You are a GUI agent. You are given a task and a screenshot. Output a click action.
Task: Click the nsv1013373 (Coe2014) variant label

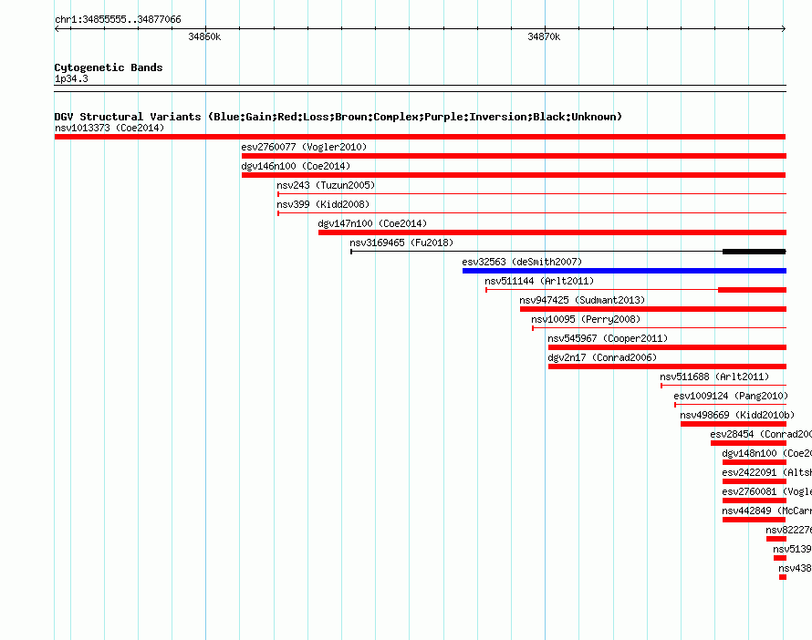109,128
